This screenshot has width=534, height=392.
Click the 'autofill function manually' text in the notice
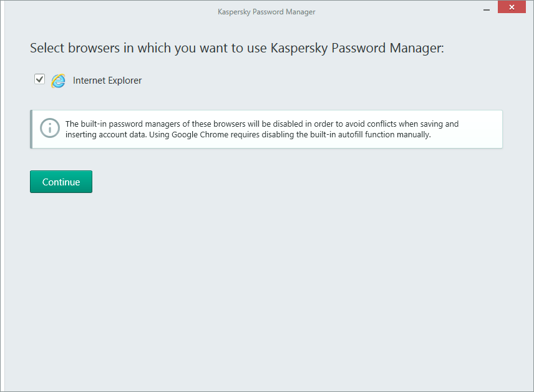(384, 135)
